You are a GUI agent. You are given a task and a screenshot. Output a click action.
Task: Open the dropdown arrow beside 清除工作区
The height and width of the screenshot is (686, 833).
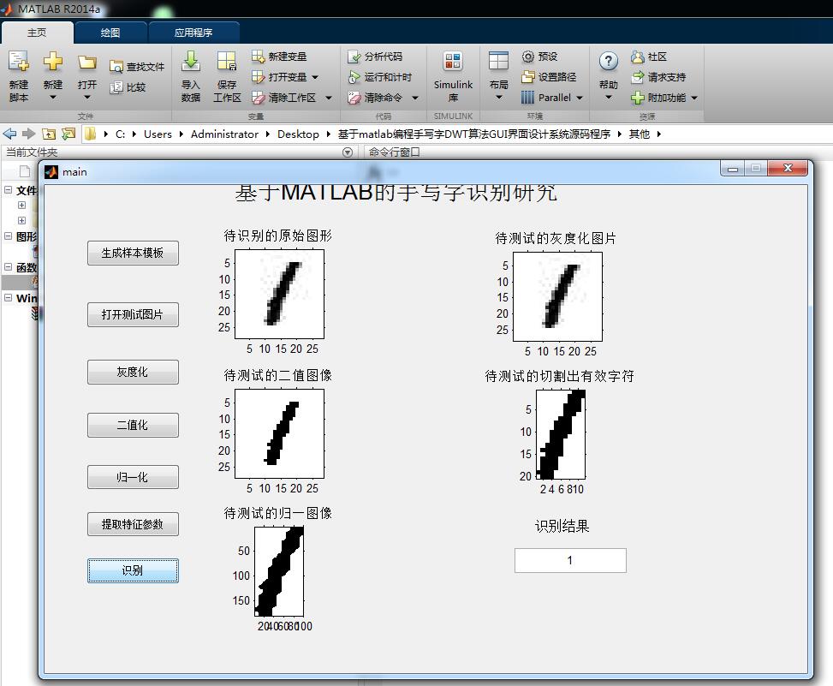[328, 98]
